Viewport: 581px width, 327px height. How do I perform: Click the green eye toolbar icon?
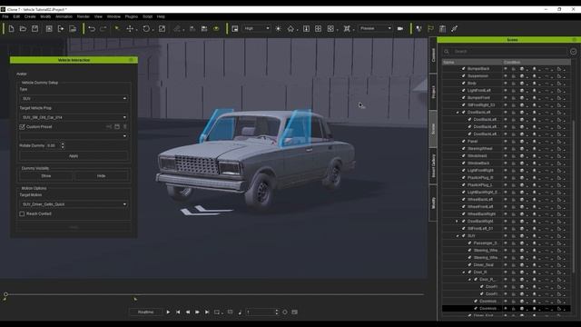(x=216, y=28)
